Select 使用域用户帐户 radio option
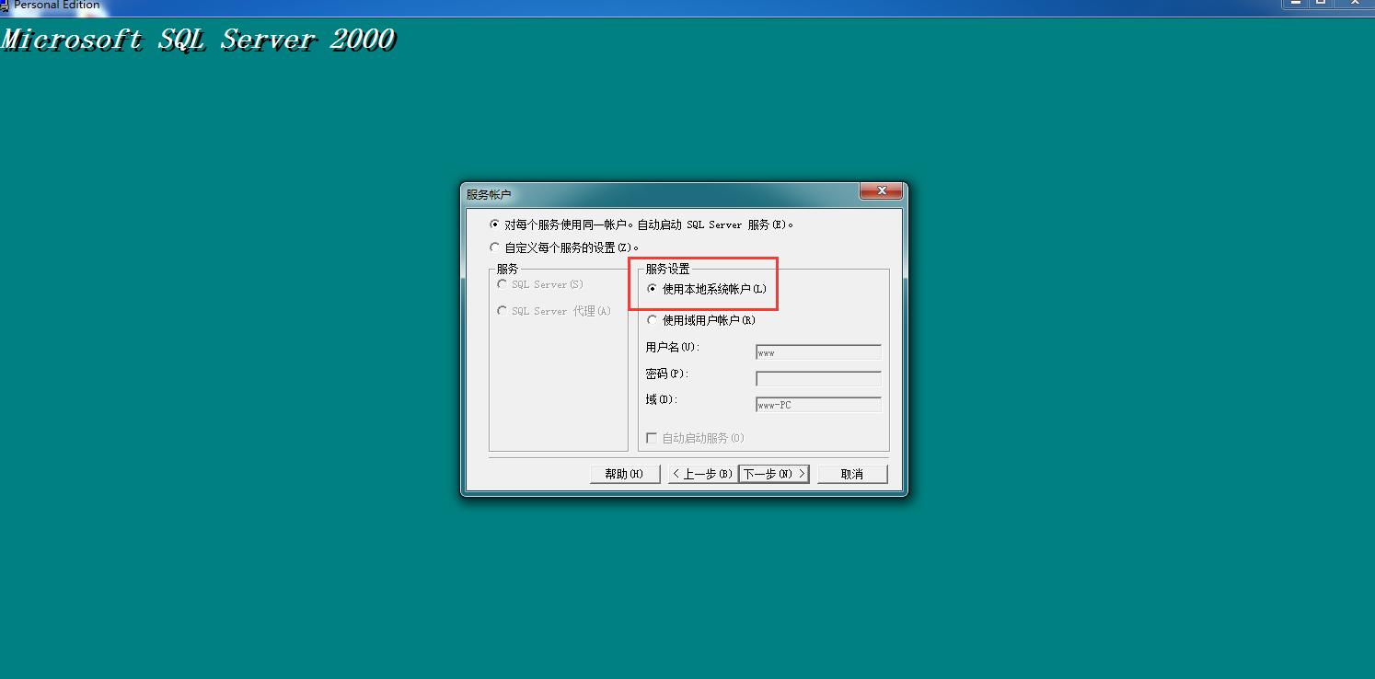Viewport: 1375px width, 679px height. (x=653, y=319)
